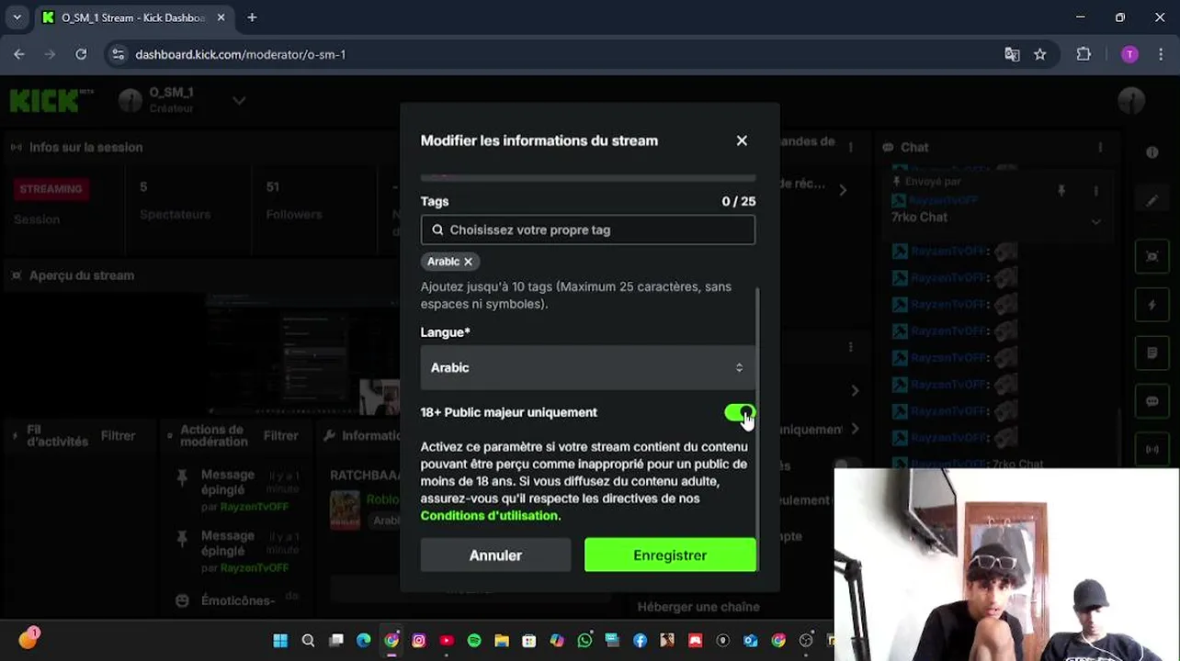Click the search magnifier icon in tag field

pyautogui.click(x=437, y=230)
